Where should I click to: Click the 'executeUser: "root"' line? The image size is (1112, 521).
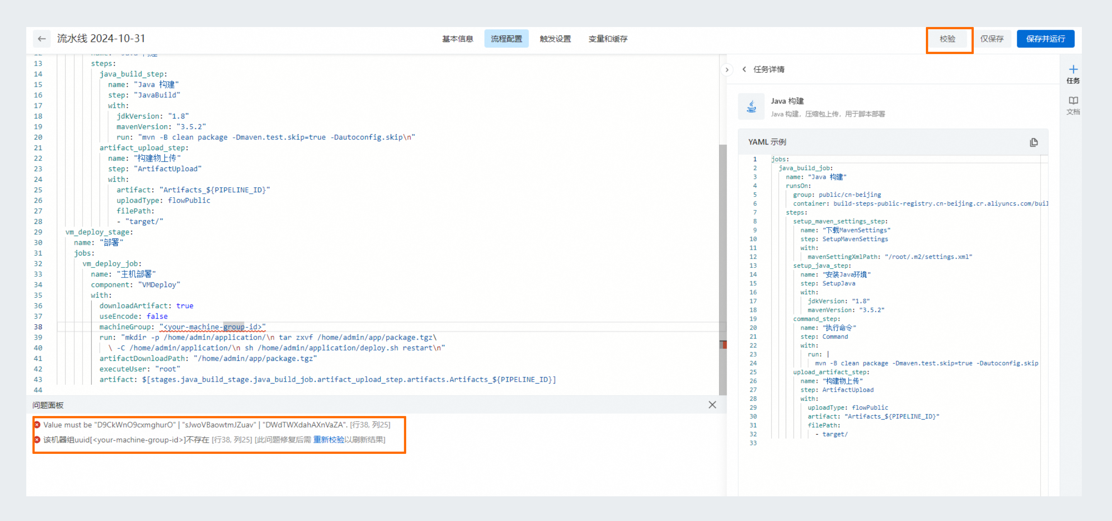[x=140, y=369]
